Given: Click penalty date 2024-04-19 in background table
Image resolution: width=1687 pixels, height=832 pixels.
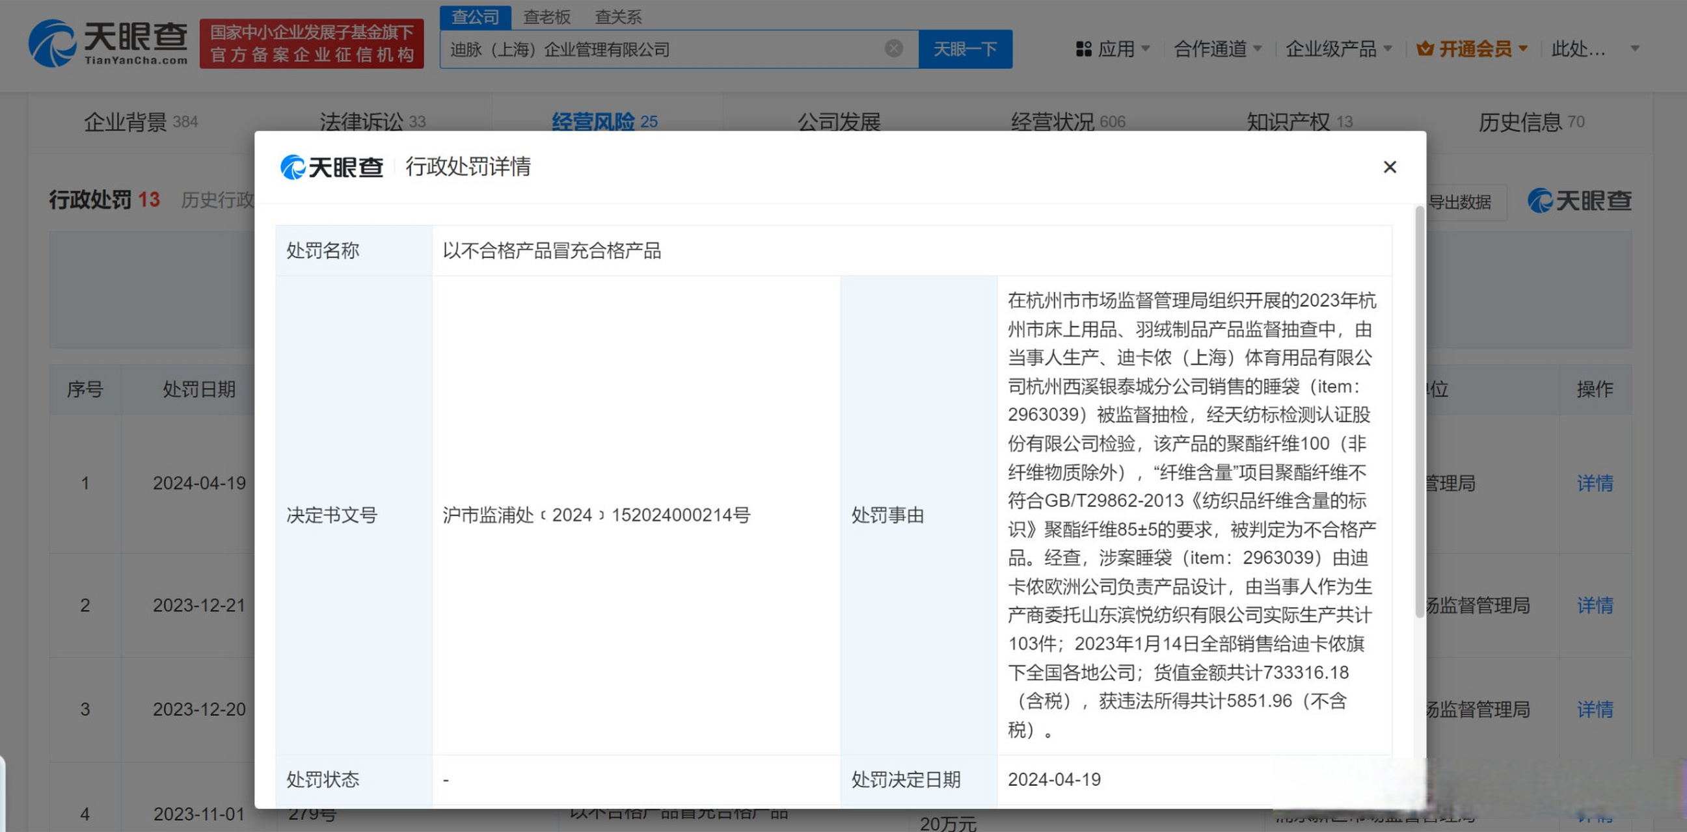Looking at the screenshot, I should 199,484.
